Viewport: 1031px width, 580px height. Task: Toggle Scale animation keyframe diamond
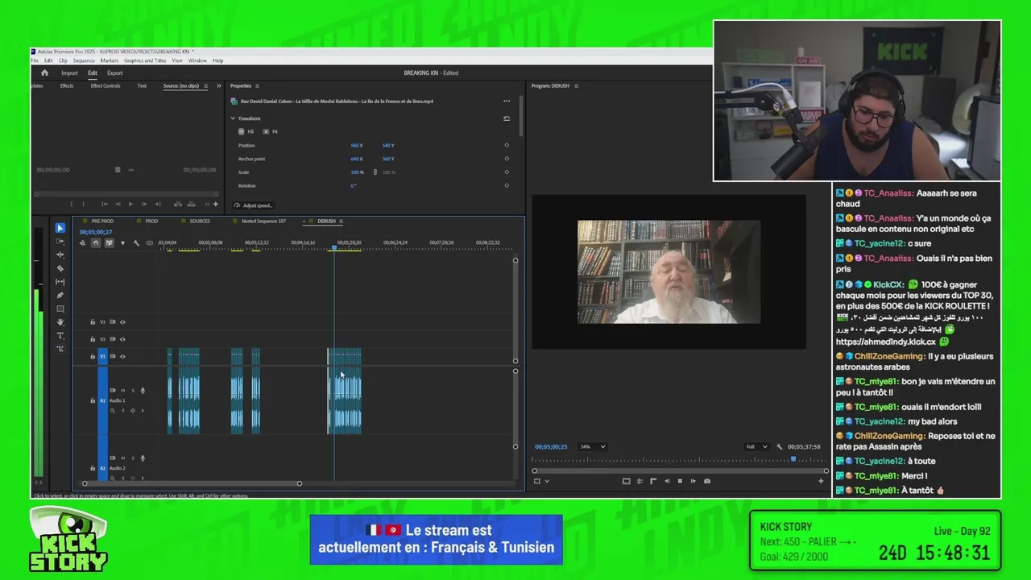tap(507, 172)
